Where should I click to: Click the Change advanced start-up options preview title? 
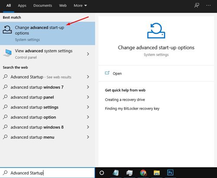click(x=156, y=47)
